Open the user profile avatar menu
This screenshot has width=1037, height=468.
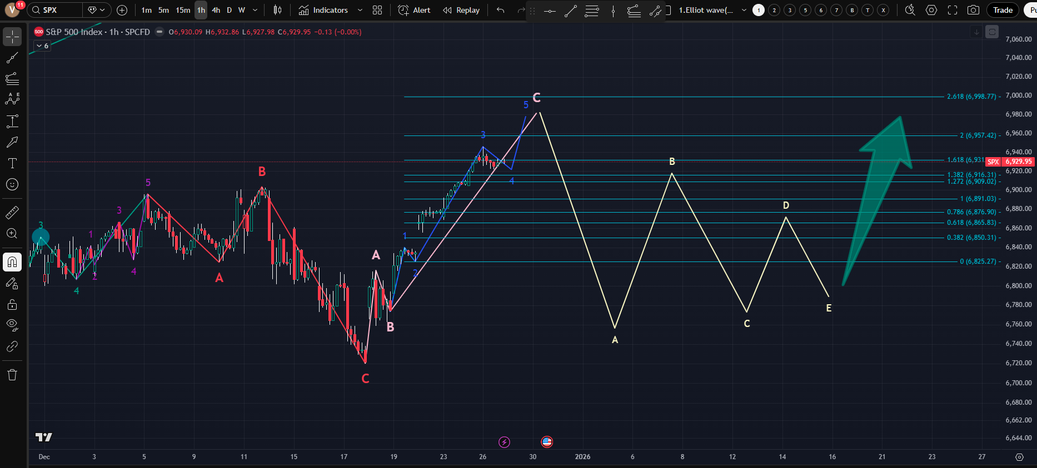point(12,10)
